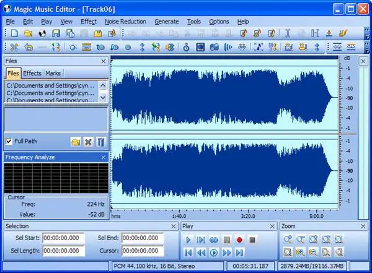Fast forward with double right arrows
The width and height of the screenshot is (372, 273).
point(226,253)
